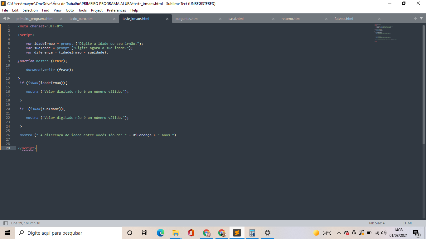Open the Wi-Fi network tray icon
The height and width of the screenshot is (239, 426).
[377, 233]
